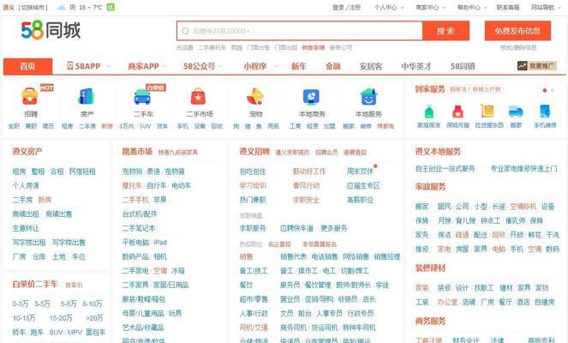Image resolution: width=568 pixels, height=343 pixels.
Task: Focus the main search input field
Action: coord(300,31)
